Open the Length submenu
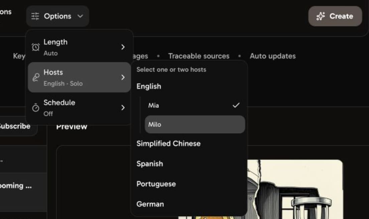Image resolution: width=369 pixels, height=219 pixels. point(79,47)
